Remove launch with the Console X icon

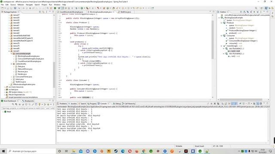215,104
